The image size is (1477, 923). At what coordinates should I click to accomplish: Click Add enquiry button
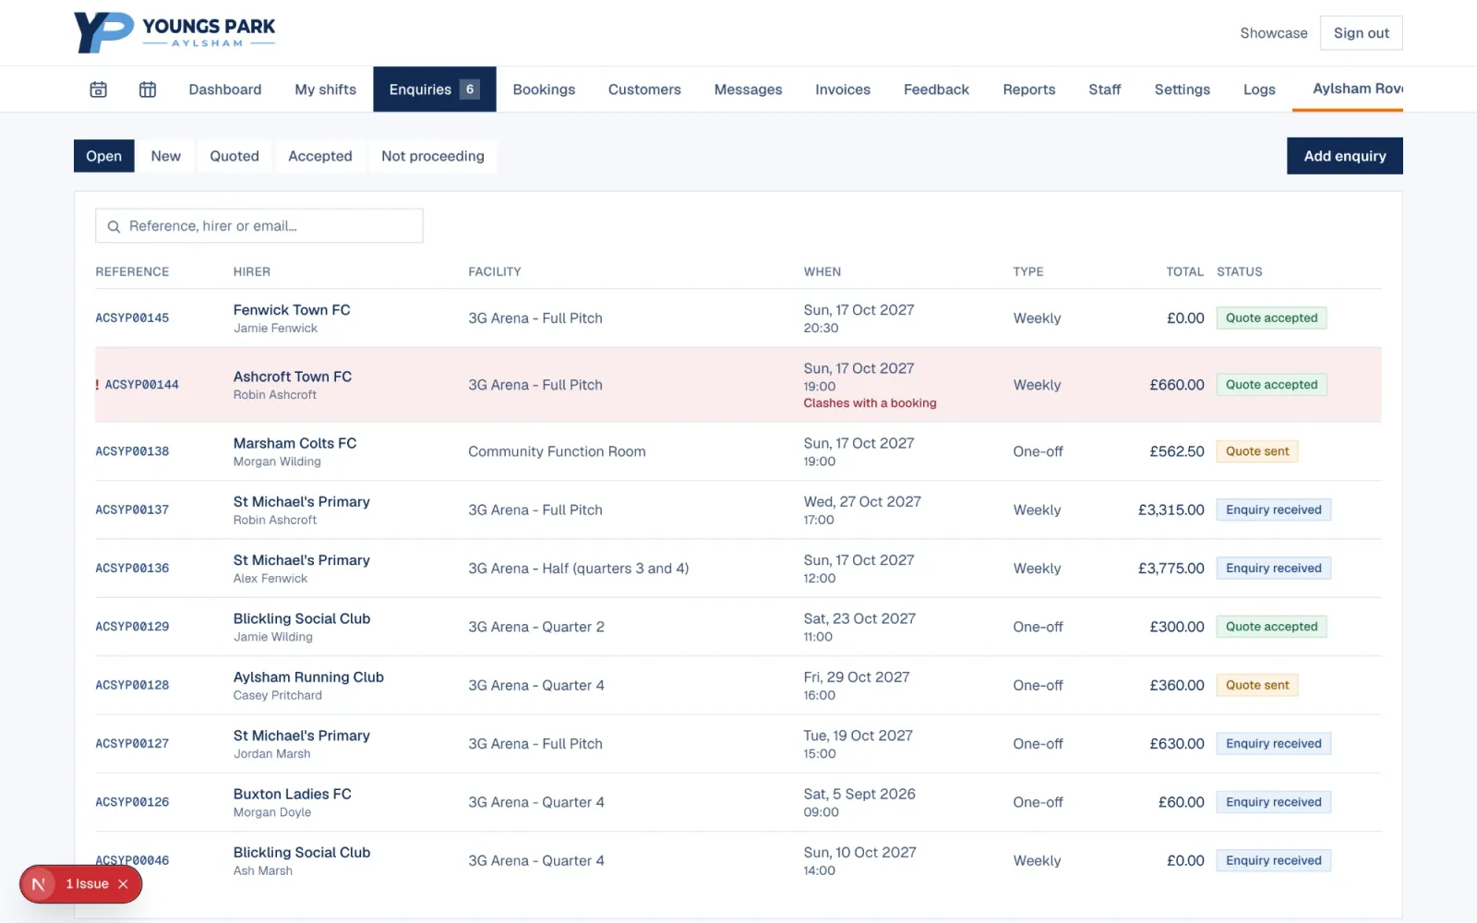point(1345,156)
